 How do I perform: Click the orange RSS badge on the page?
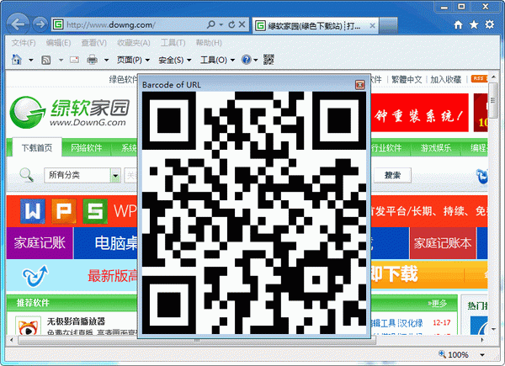[x=479, y=78]
